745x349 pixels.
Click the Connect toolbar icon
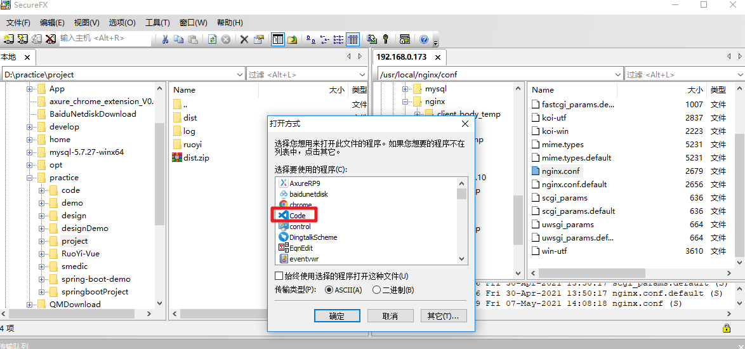pyautogui.click(x=8, y=39)
